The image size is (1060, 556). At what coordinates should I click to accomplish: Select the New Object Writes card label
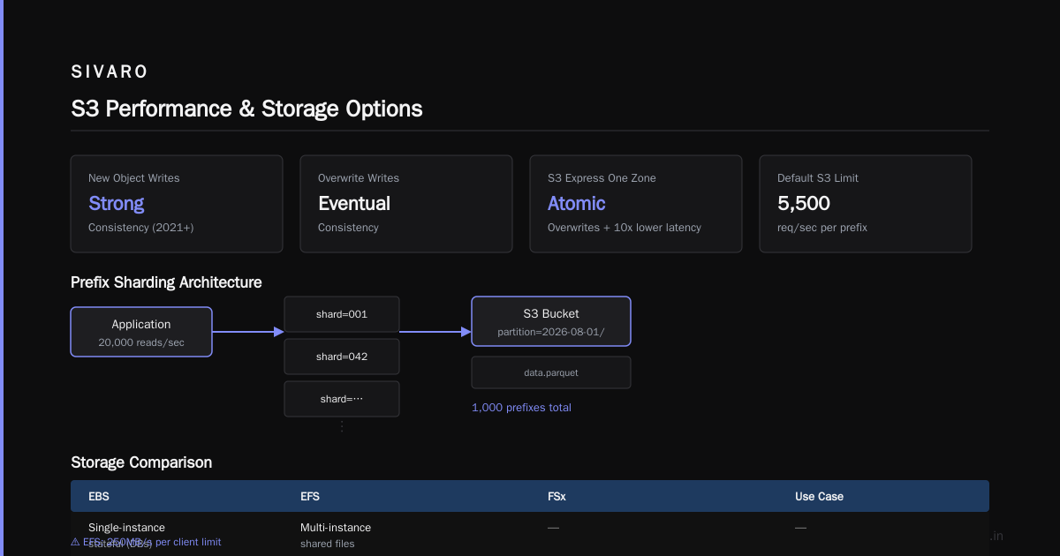click(x=133, y=178)
